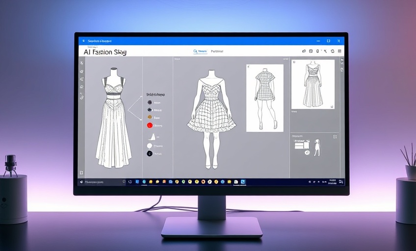The width and height of the screenshot is (416, 251).
Task: Click the round white icon below layout blocks
Action: [x=307, y=152]
